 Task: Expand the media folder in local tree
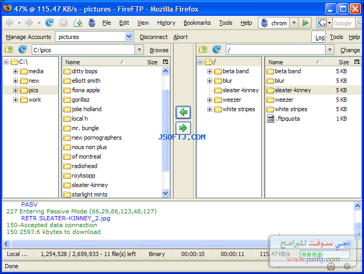pyautogui.click(x=15, y=71)
